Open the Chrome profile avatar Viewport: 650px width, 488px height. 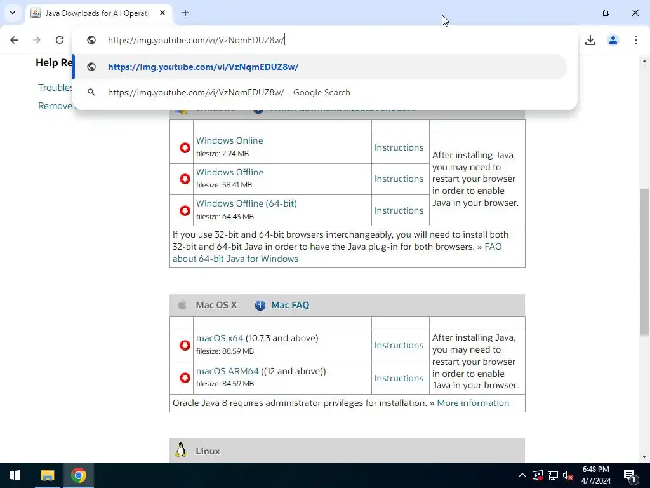(x=613, y=40)
